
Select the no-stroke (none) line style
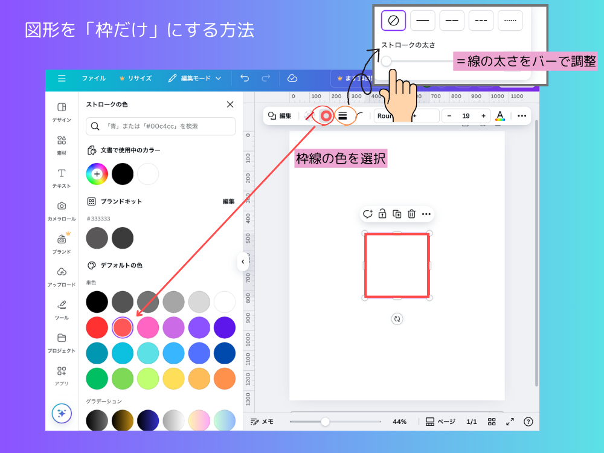point(393,20)
